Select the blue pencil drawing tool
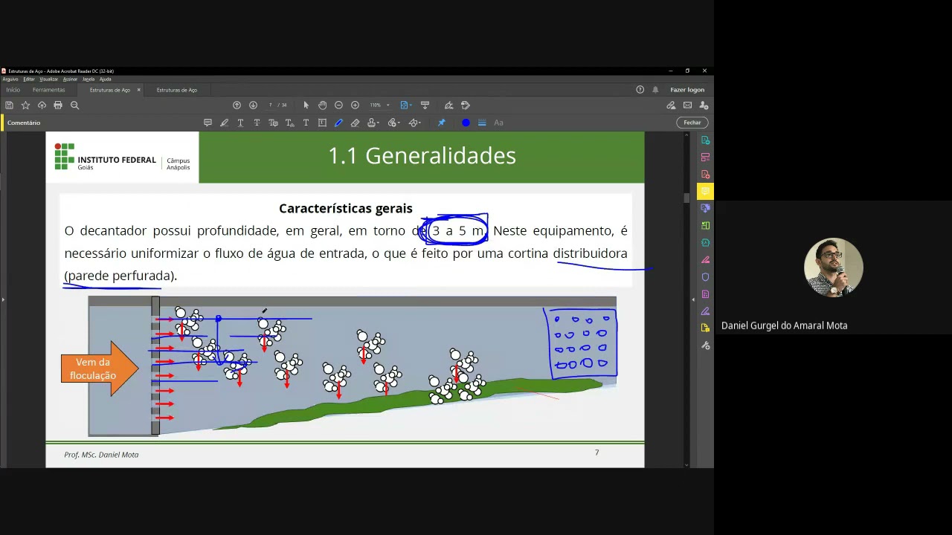This screenshot has width=952, height=535. [338, 123]
